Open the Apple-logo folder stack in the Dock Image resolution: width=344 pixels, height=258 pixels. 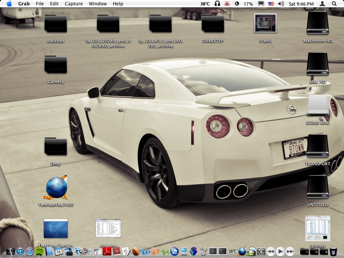(324, 251)
